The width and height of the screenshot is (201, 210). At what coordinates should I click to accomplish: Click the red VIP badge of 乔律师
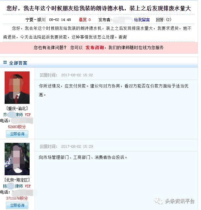pyautogui.click(x=28, y=115)
